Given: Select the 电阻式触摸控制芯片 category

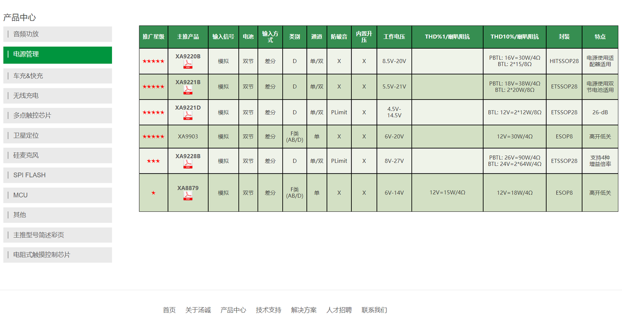Looking at the screenshot, I should pyautogui.click(x=57, y=254).
